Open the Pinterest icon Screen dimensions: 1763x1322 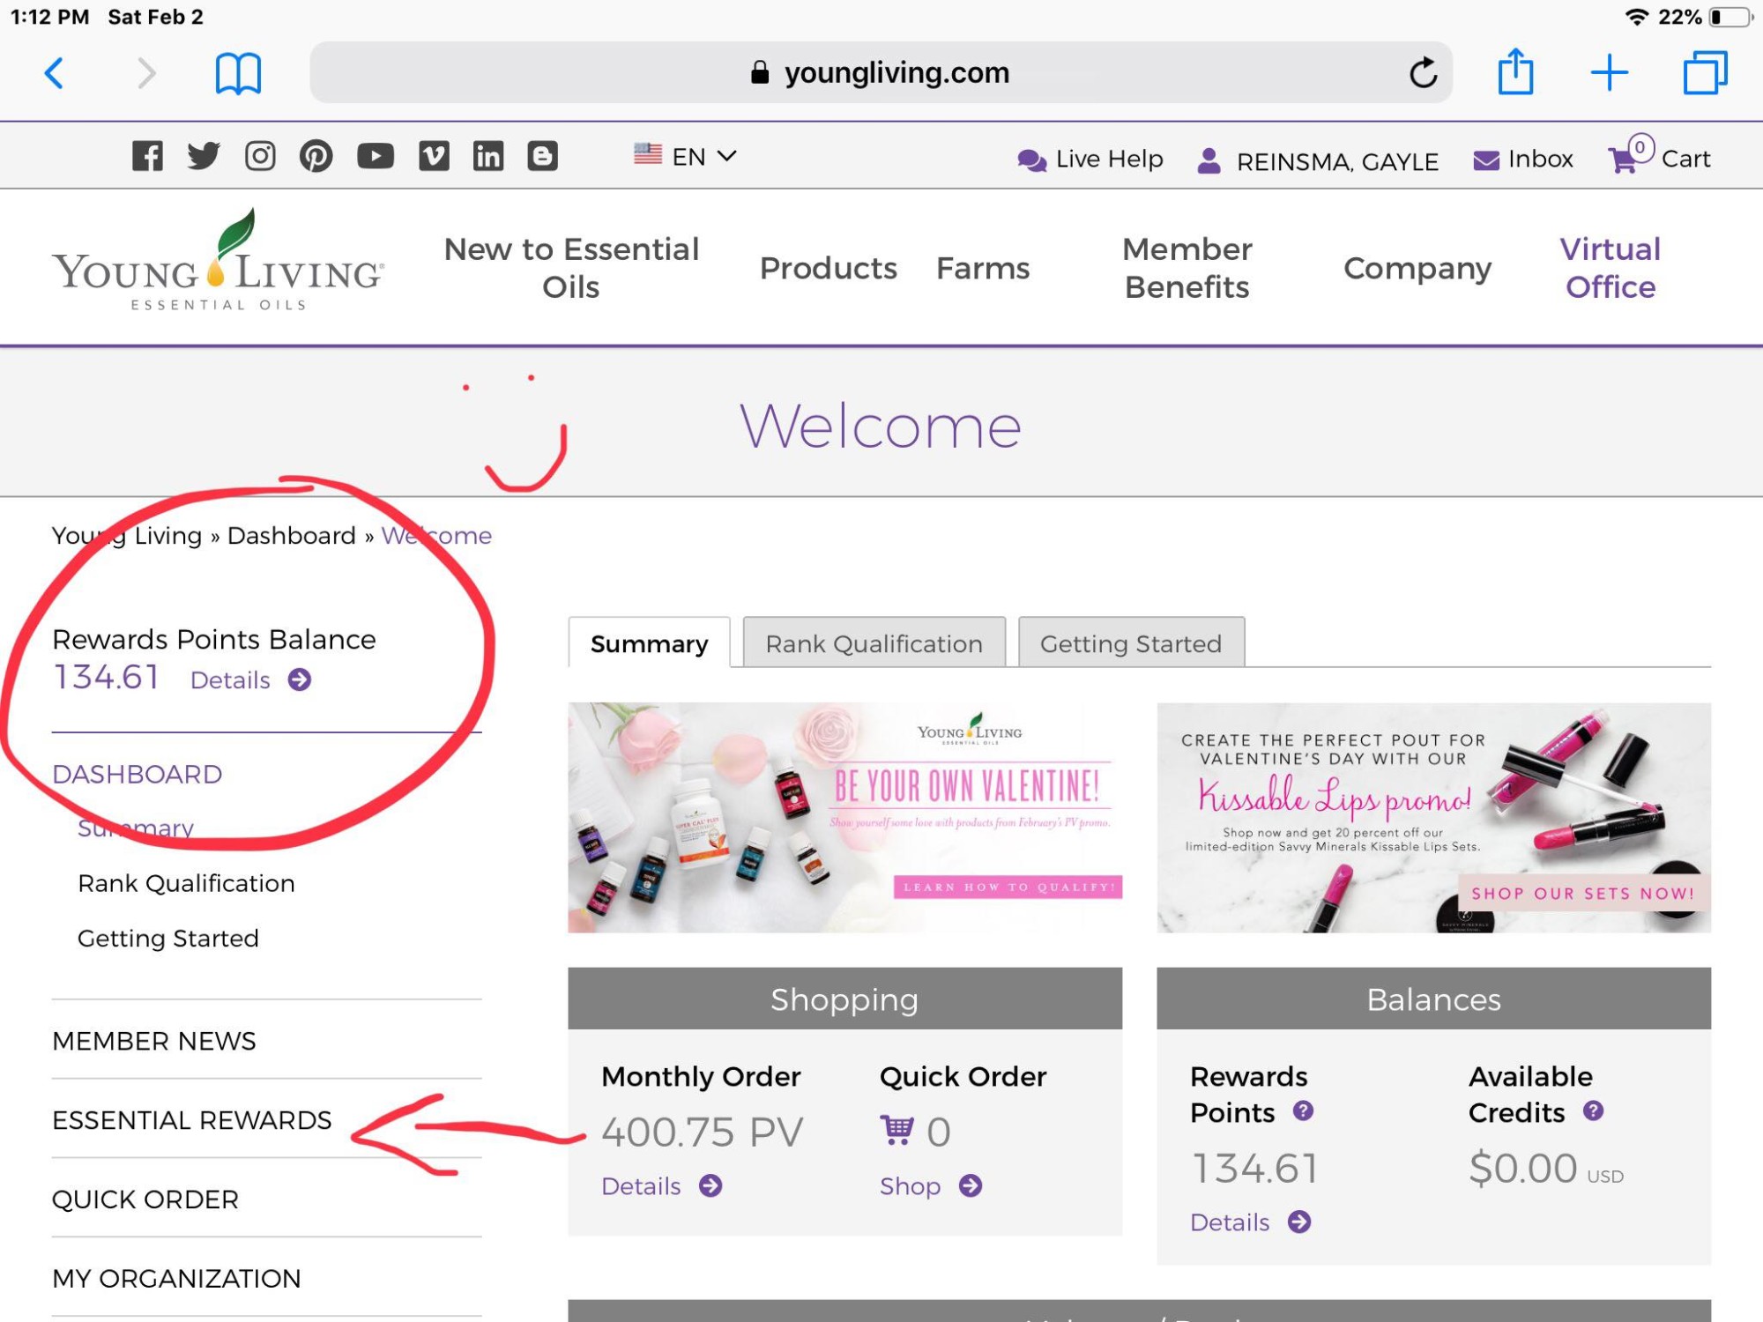[x=316, y=156]
